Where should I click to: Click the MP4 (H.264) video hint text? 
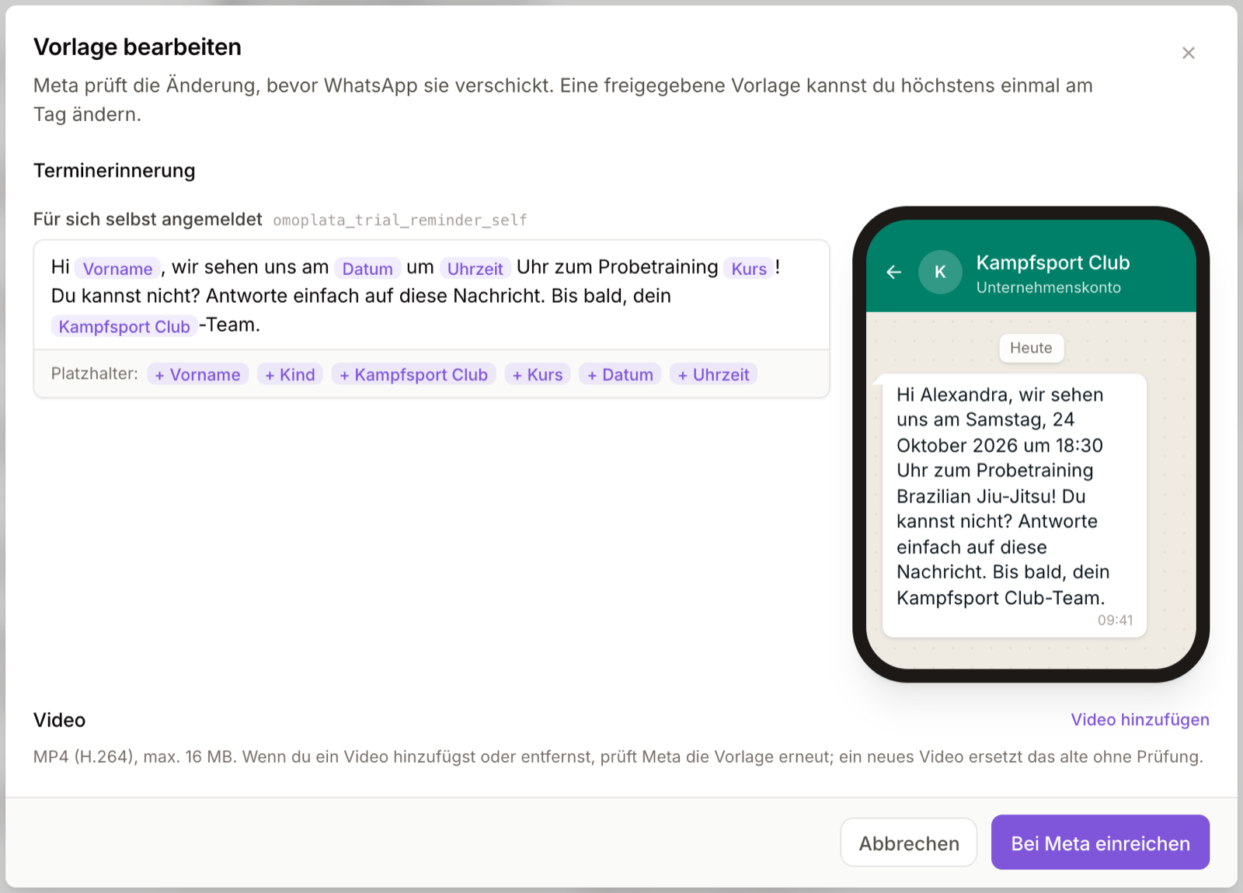coord(618,756)
